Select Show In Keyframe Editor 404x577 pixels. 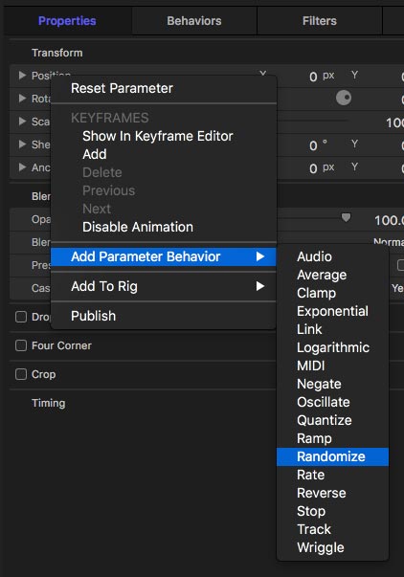point(163,136)
